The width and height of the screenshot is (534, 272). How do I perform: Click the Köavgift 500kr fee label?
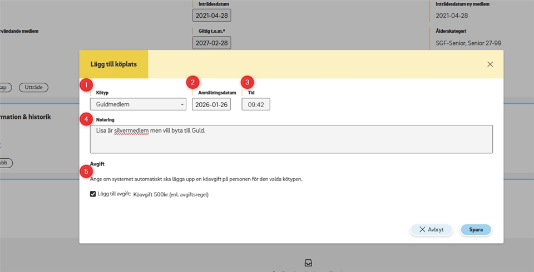[171, 195]
